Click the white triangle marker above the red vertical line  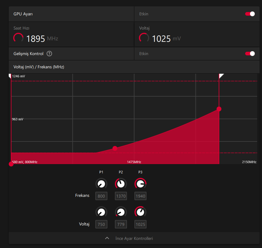click(221, 76)
